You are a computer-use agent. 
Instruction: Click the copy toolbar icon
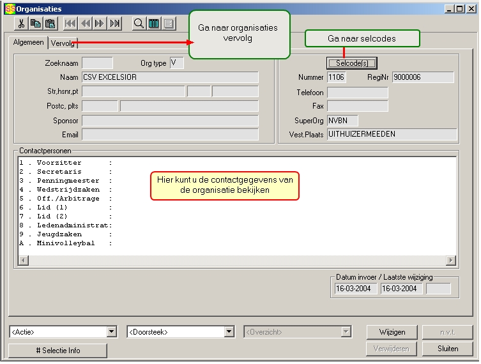point(36,24)
